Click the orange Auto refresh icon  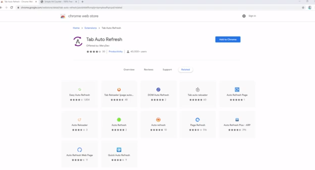point(158,120)
